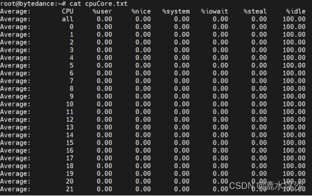Viewport: 312px width, 196px height.
Task: Click the %idle value '100.00' in the 'all' row
Action: [294, 19]
